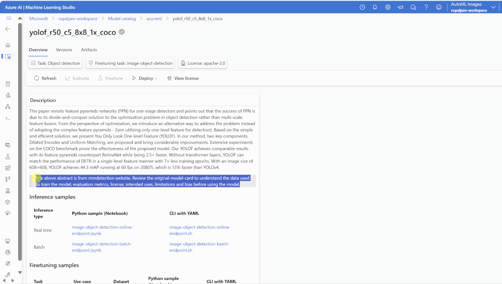Switch to the Overview tab
Viewport: 502px width, 284px height.
[x=38, y=50]
